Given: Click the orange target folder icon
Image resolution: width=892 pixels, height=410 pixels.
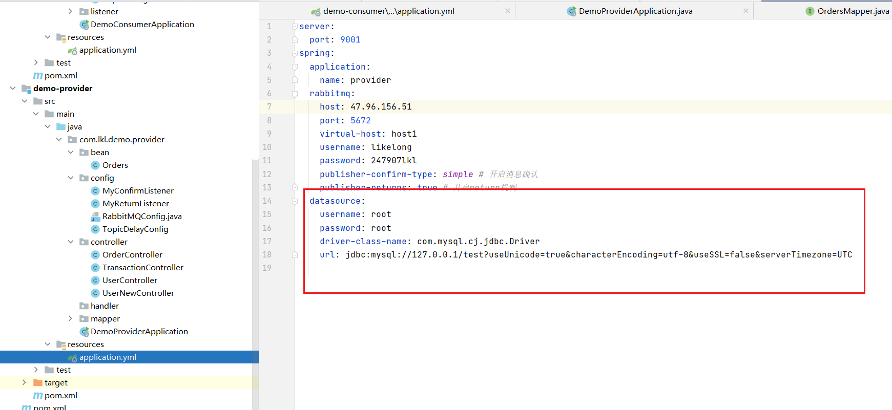Looking at the screenshot, I should [38, 383].
